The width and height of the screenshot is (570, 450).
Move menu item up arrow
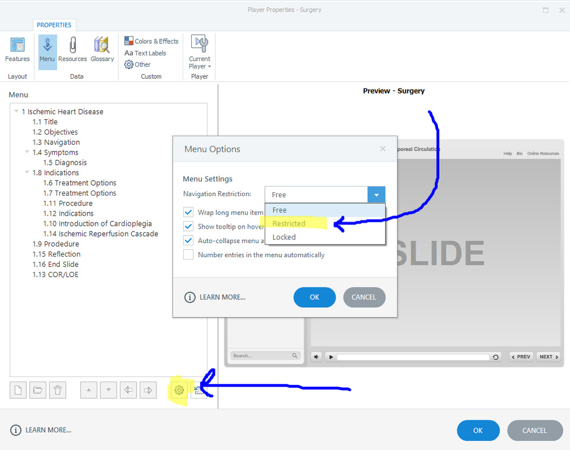coord(88,390)
